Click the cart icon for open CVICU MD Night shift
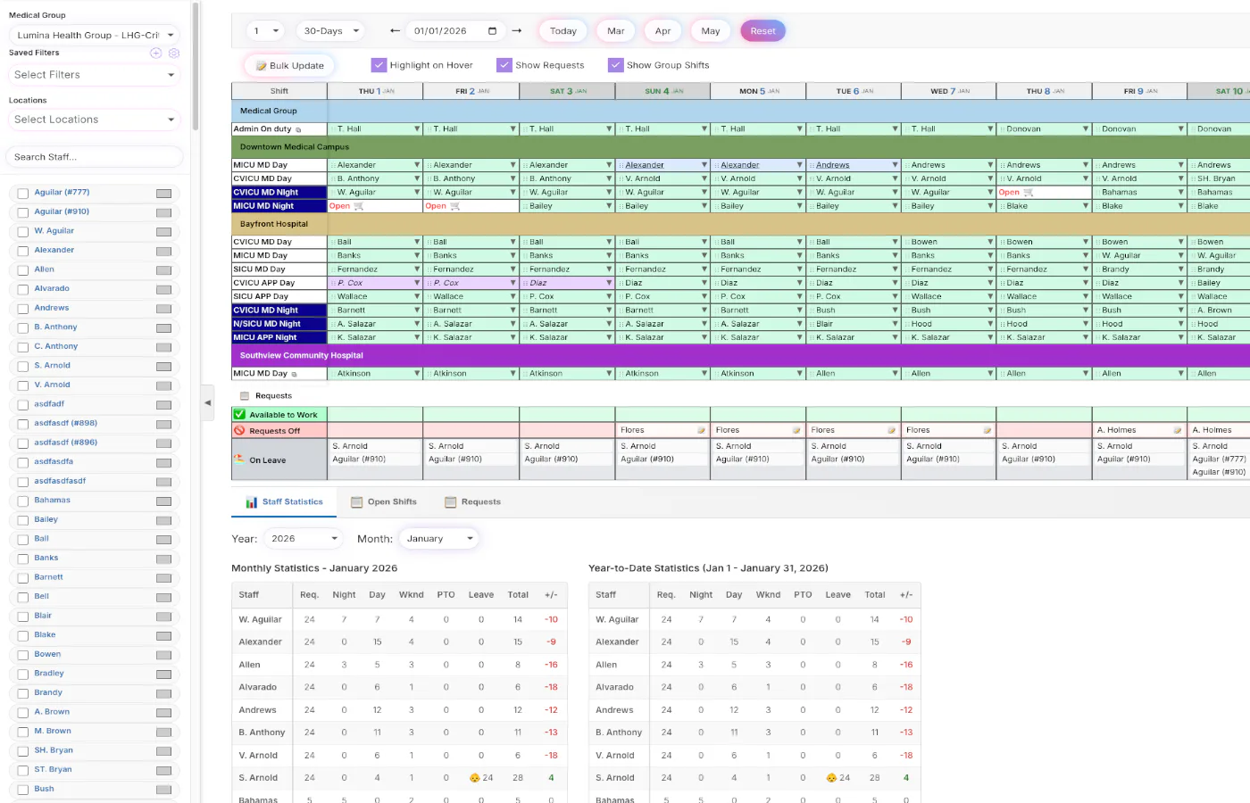The width and height of the screenshot is (1250, 803). 1028,193
